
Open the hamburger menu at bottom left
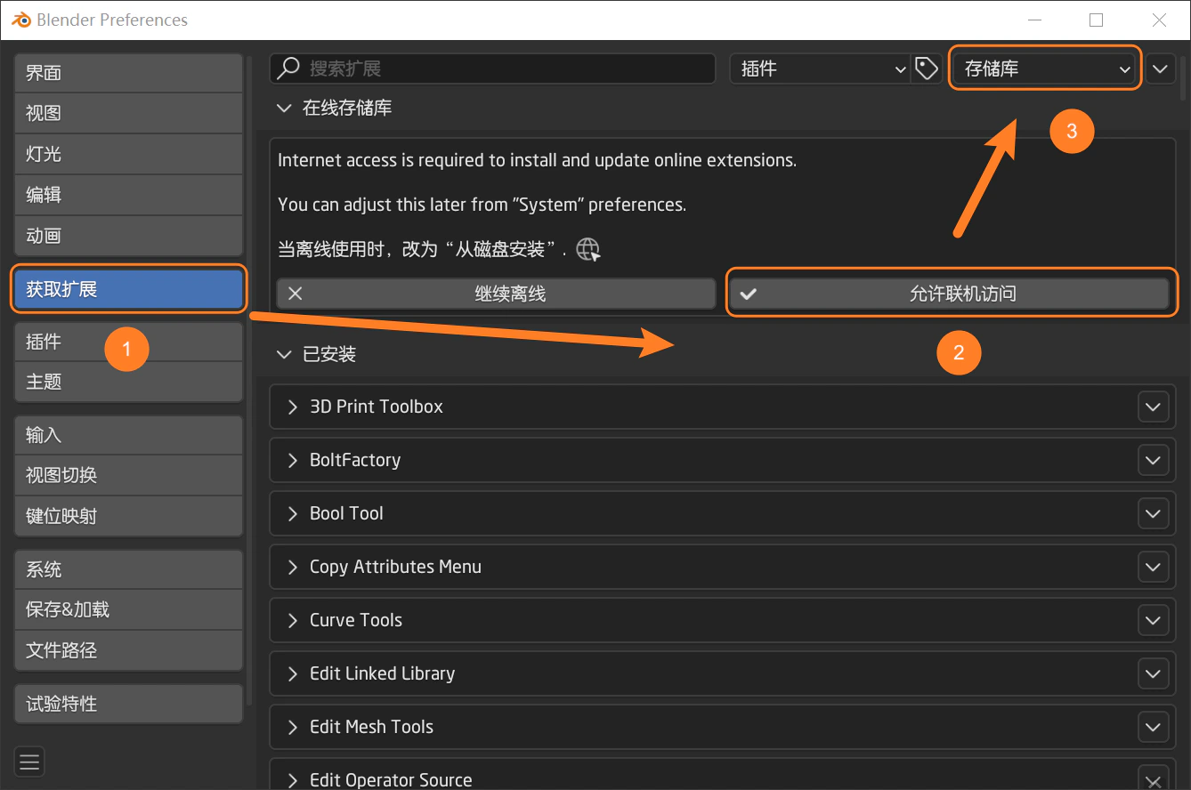(x=29, y=762)
